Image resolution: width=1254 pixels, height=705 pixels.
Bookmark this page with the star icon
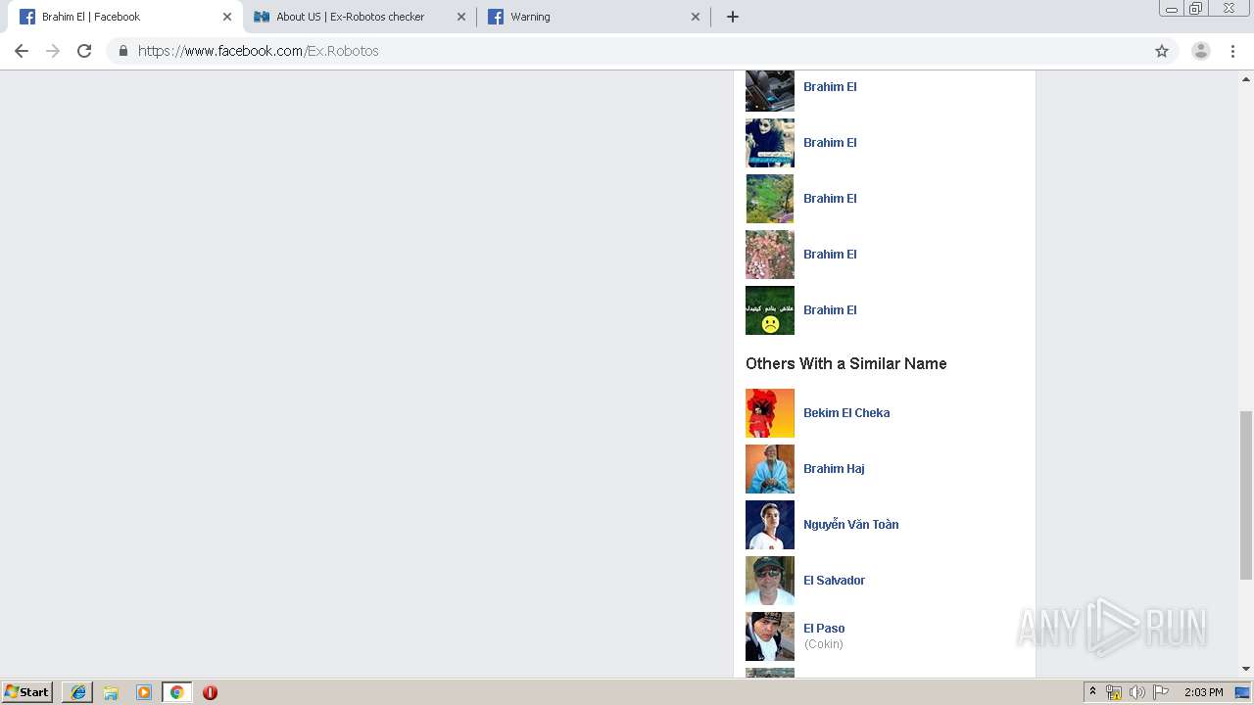pyautogui.click(x=1162, y=51)
